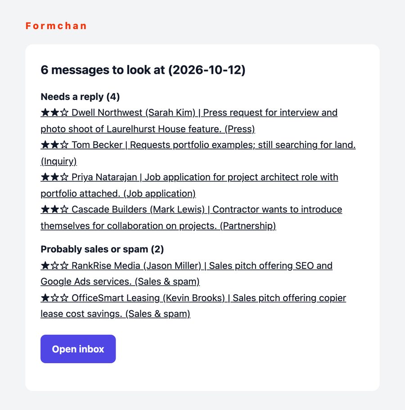Open OfficeSmart Leasing copier lease message

tap(193, 306)
